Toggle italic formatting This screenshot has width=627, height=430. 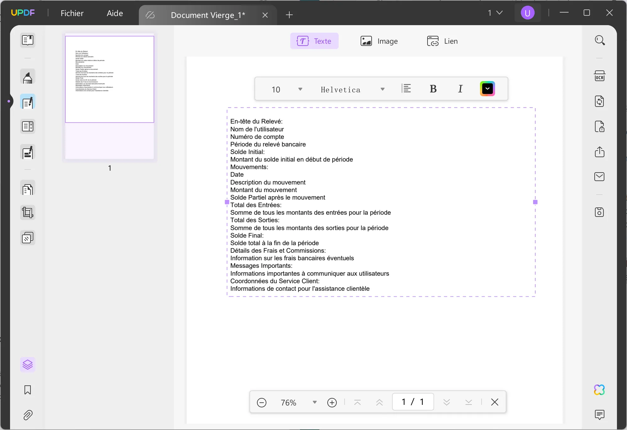(461, 89)
